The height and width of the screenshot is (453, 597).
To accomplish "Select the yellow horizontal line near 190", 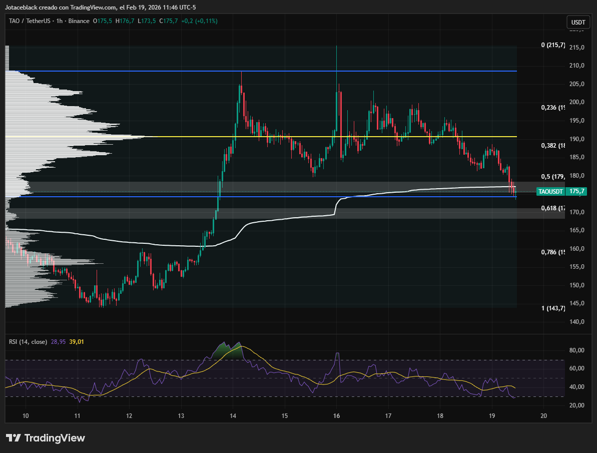I will click(300, 137).
